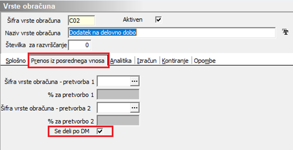The image size is (293, 150).
Task: Click the Šifra vrste obračuna field C02
Action: coord(81,20)
